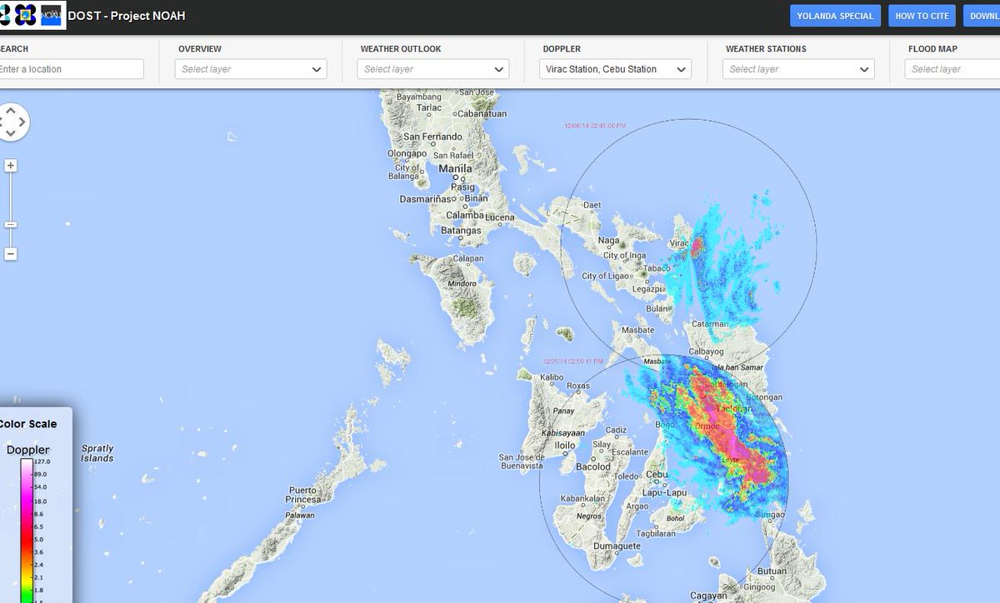Open the Overview layer dropdown

pyautogui.click(x=250, y=69)
